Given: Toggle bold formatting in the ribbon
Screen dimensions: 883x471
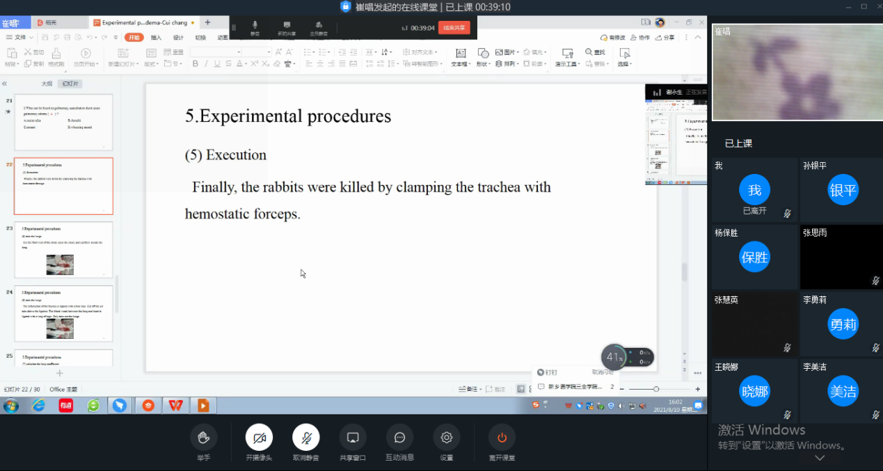Looking at the screenshot, I should pyautogui.click(x=196, y=64).
